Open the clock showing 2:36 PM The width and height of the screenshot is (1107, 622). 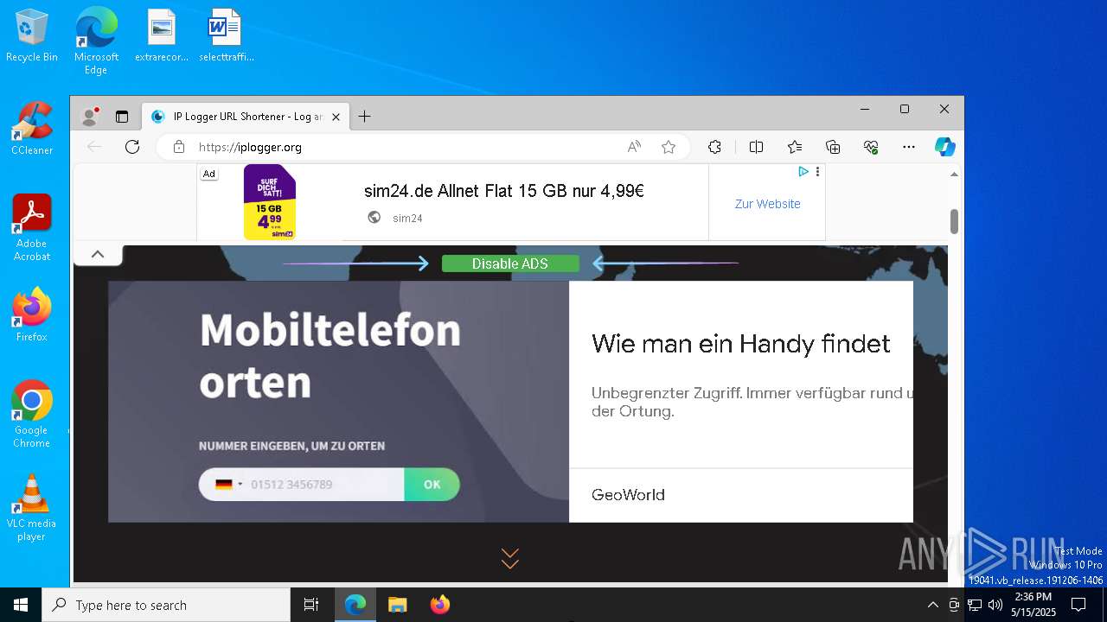coord(1033,605)
